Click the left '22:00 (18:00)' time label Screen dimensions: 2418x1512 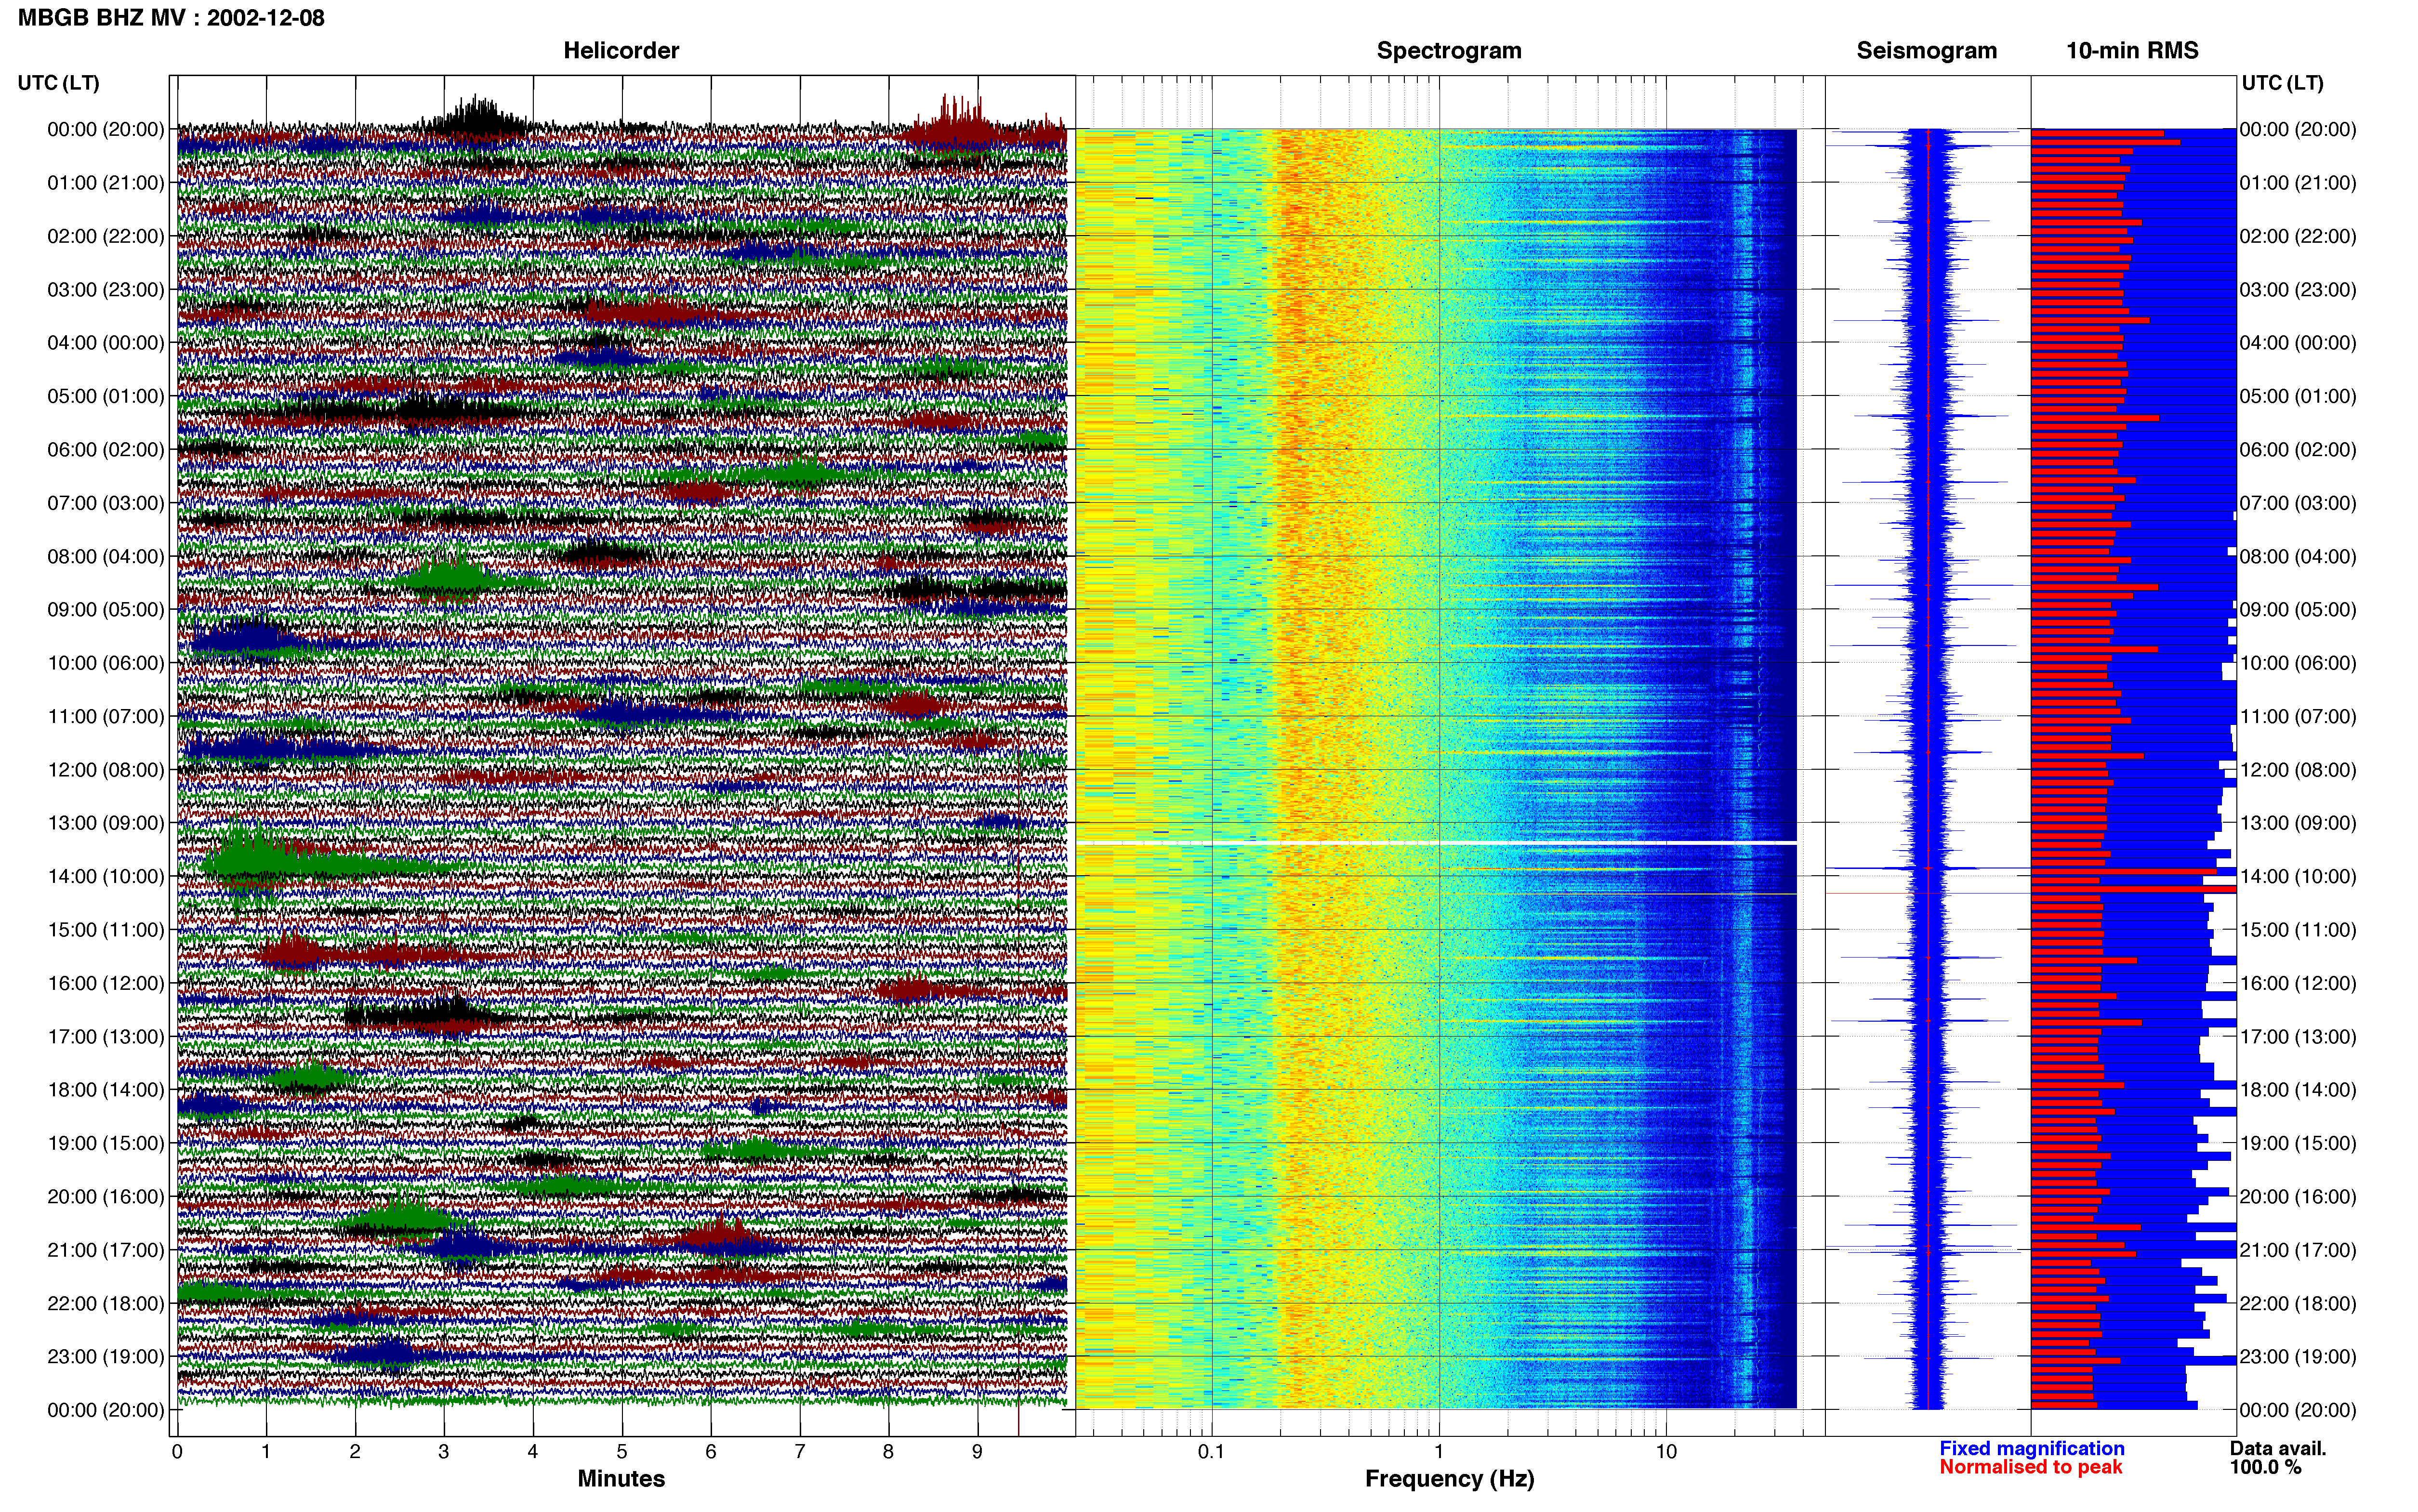click(x=106, y=1303)
